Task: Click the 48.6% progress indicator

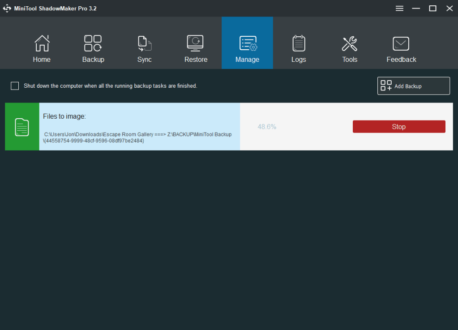Action: tap(267, 126)
